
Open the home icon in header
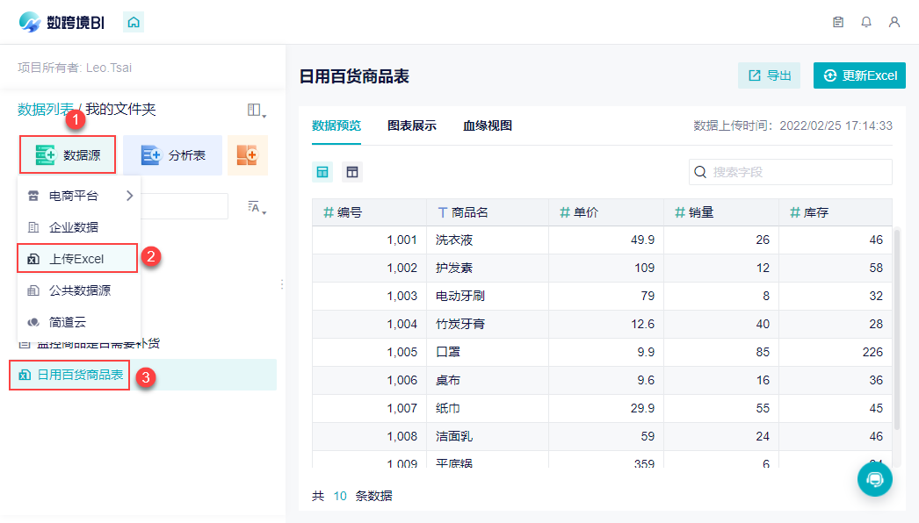coord(134,22)
